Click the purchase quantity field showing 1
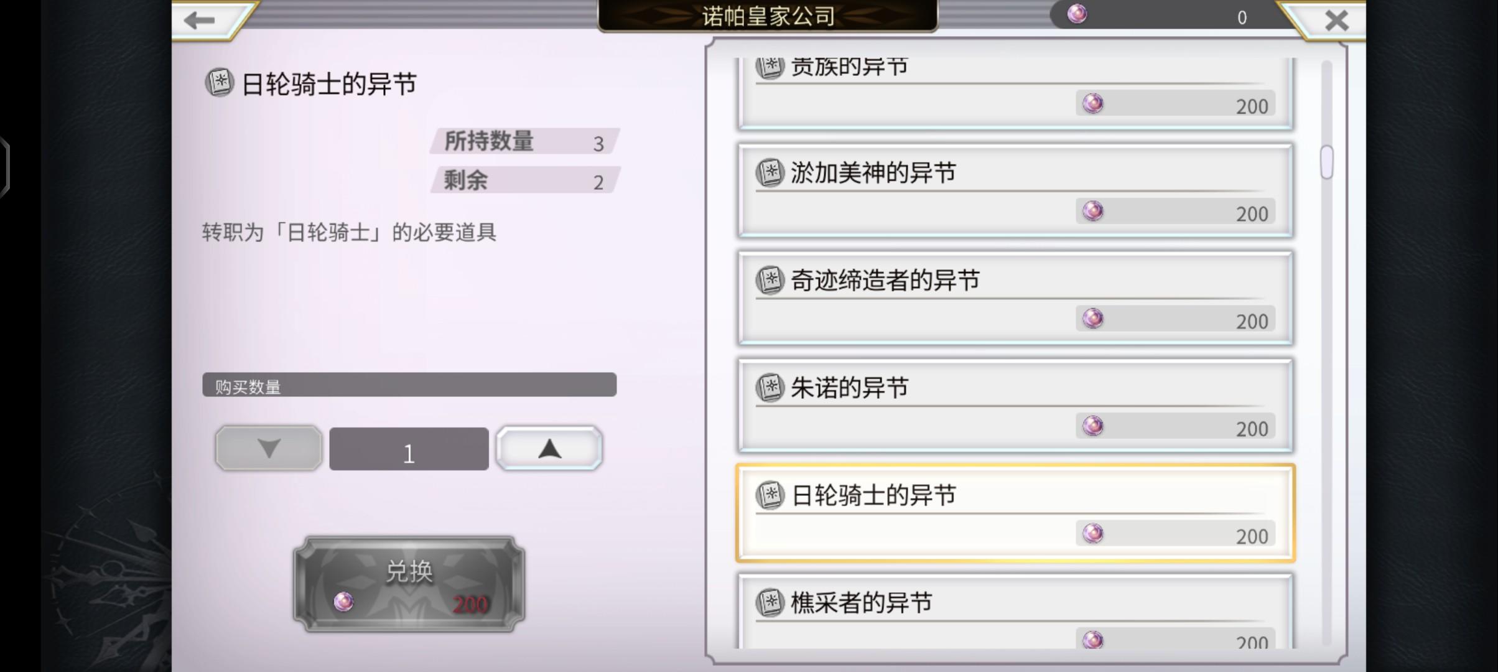Viewport: 1498px width, 672px height. pyautogui.click(x=409, y=449)
